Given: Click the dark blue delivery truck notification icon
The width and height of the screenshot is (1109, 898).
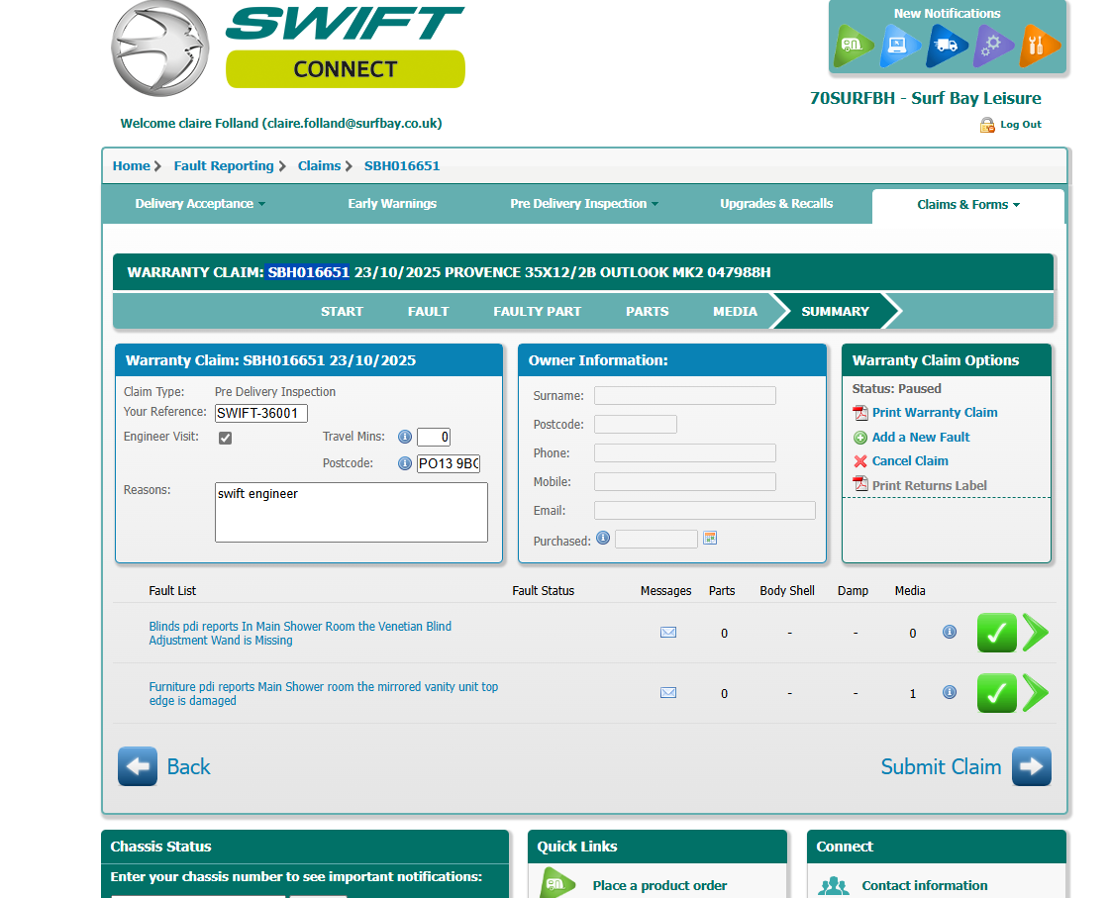Looking at the screenshot, I should [947, 46].
